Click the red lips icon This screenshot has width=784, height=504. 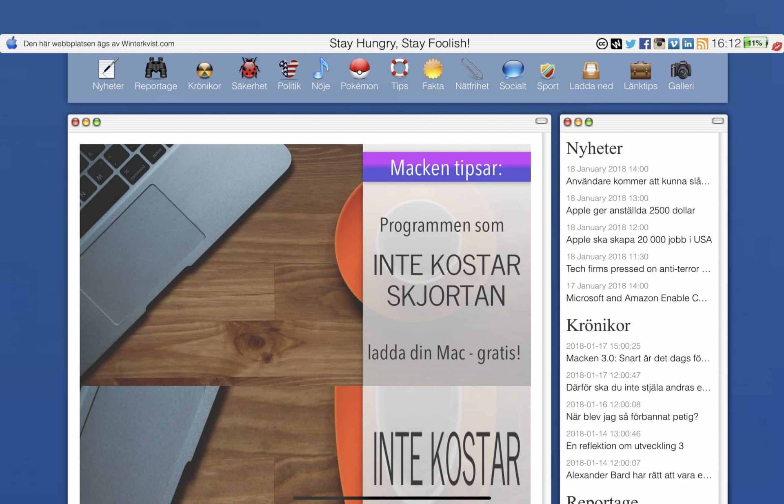click(776, 46)
